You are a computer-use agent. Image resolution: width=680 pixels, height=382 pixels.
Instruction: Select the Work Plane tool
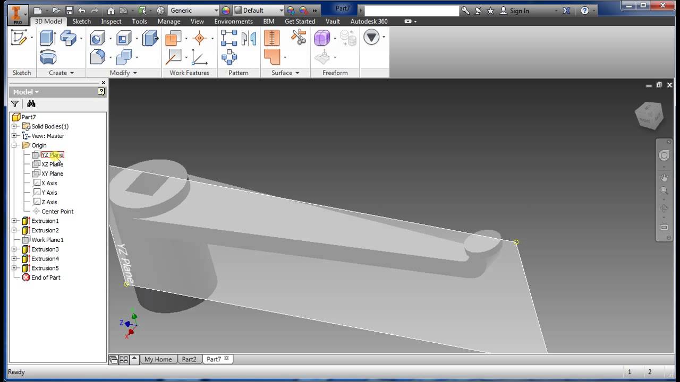(x=173, y=38)
